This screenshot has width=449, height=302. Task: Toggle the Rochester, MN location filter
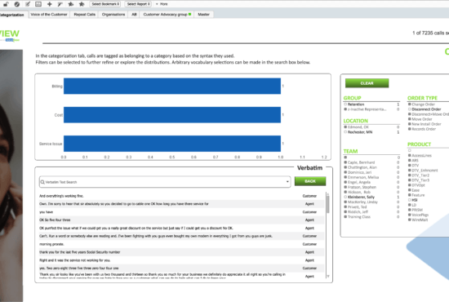pyautogui.click(x=345, y=132)
